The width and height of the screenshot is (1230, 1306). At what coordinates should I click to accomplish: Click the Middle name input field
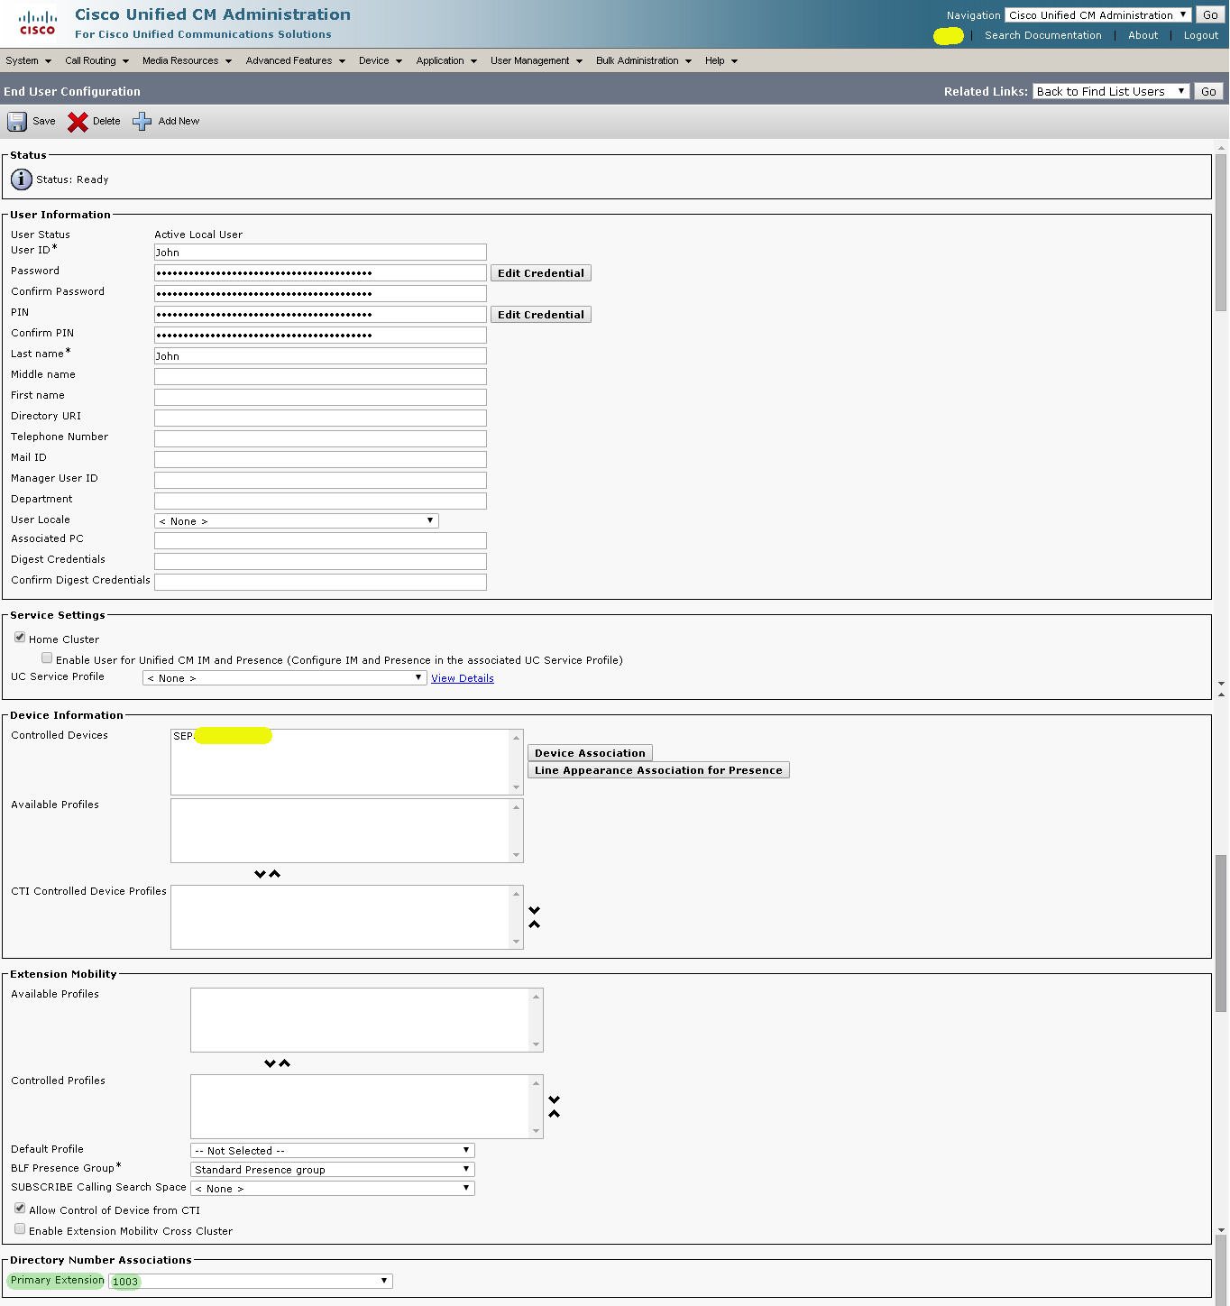[320, 377]
